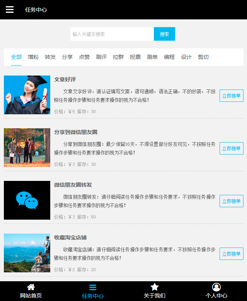
Task: Click the user profile icon
Action: (x=216, y=287)
